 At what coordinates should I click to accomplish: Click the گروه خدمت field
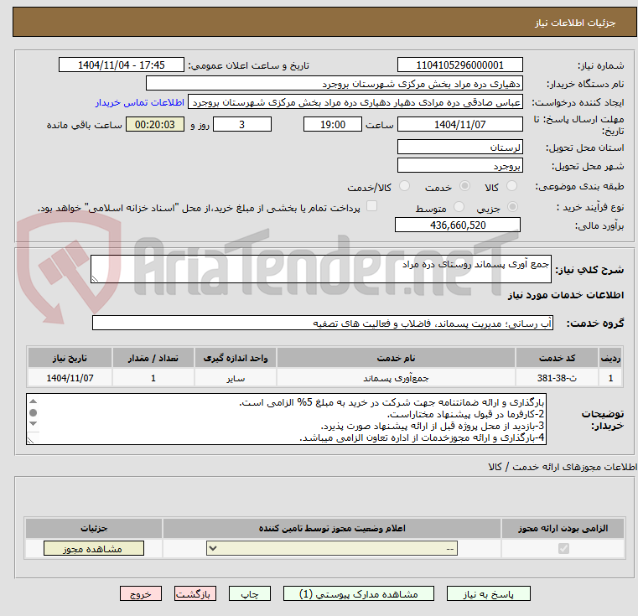click(x=322, y=323)
